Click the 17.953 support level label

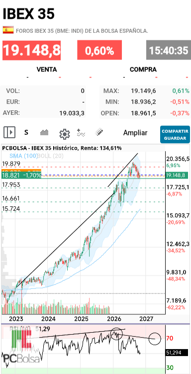pyautogui.click(x=11, y=185)
